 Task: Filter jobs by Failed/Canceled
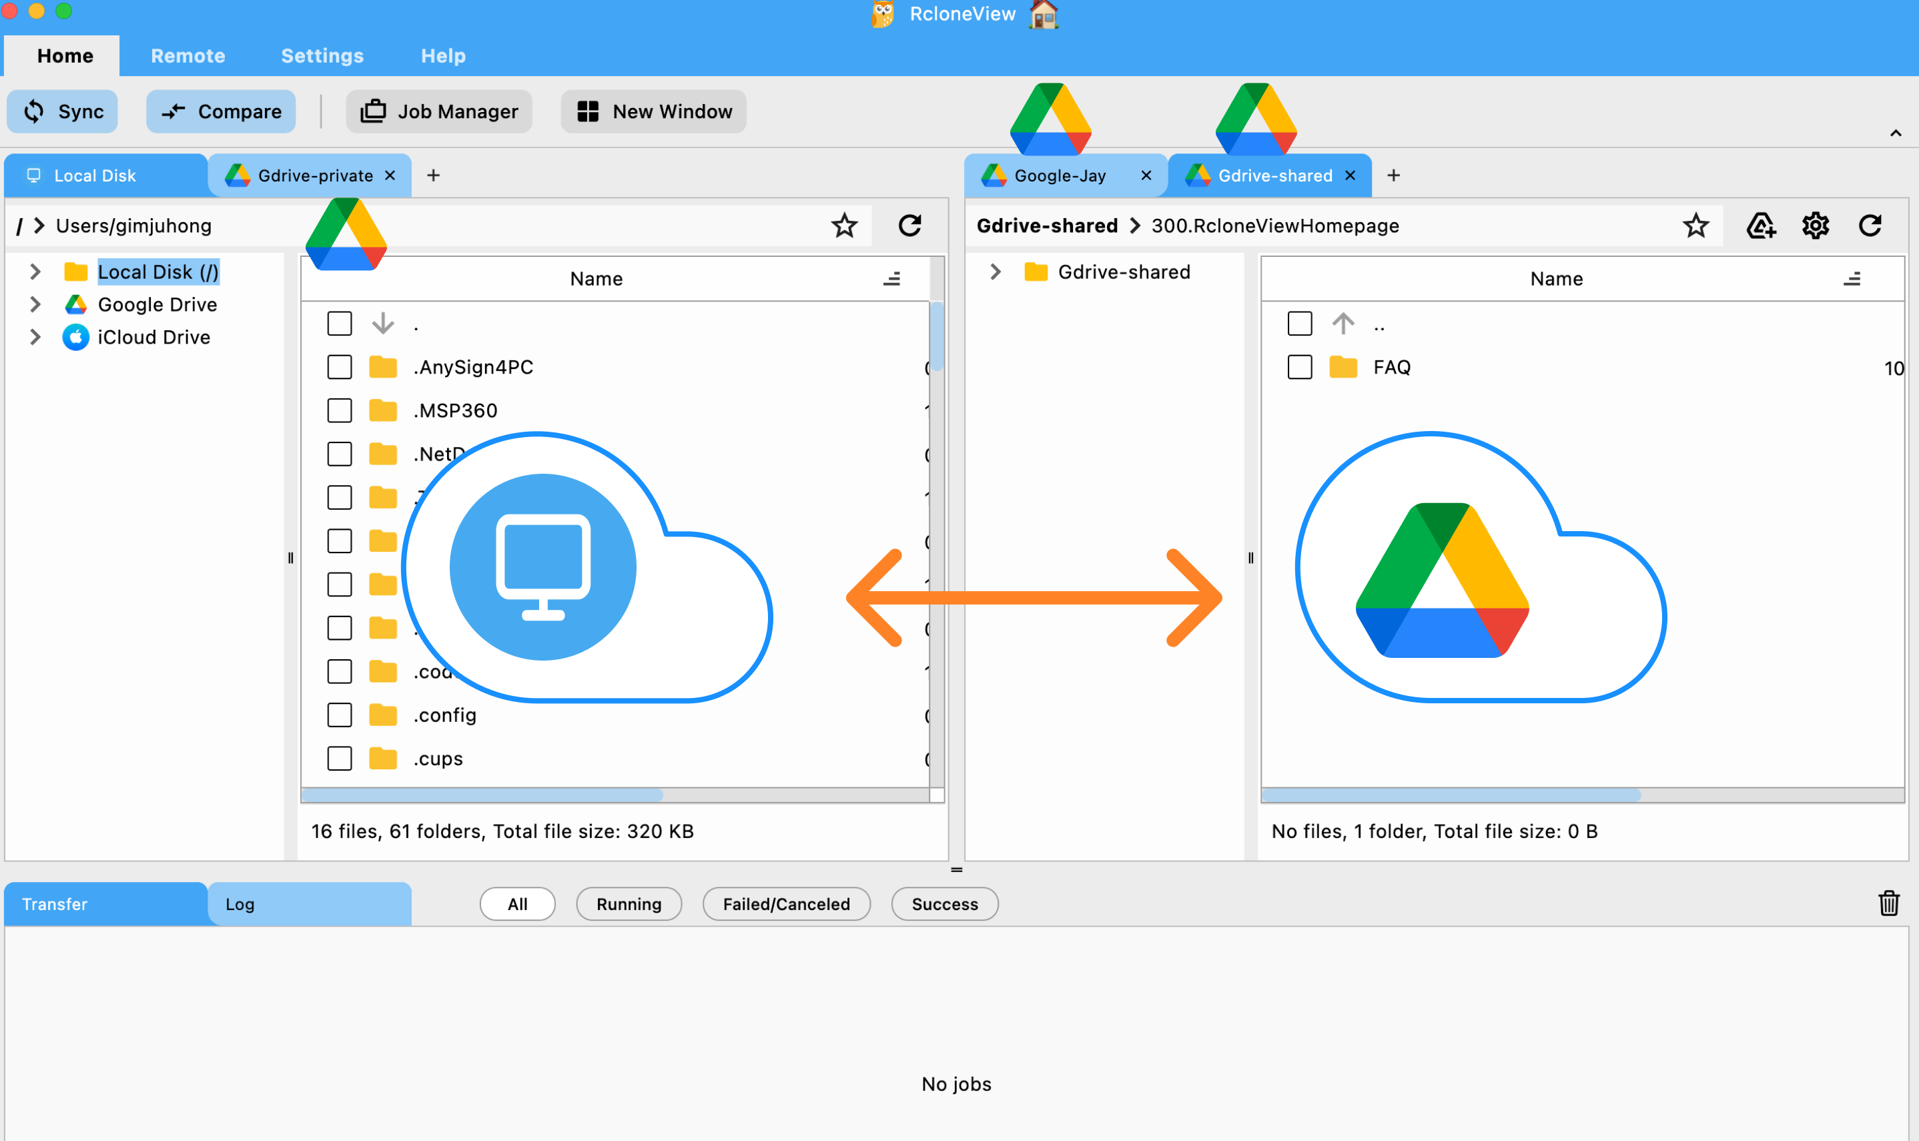pos(786,903)
